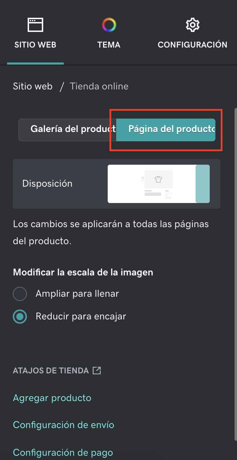This screenshot has width=237, height=460.
Task: Click the 'Tienda online' breadcrumb item
Action: pos(99,86)
